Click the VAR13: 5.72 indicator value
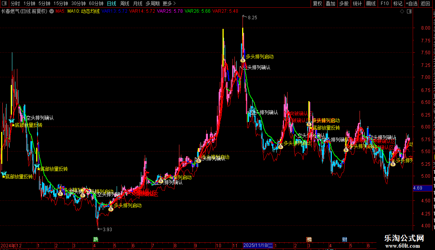Image resolution: width=435 pixels, height=250 pixels. (x=114, y=12)
